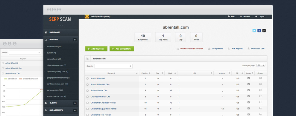Click Added calendar icon for Chainsaw Rental Okc
Viewport: 296px width, 116px height.
tap(249, 96)
